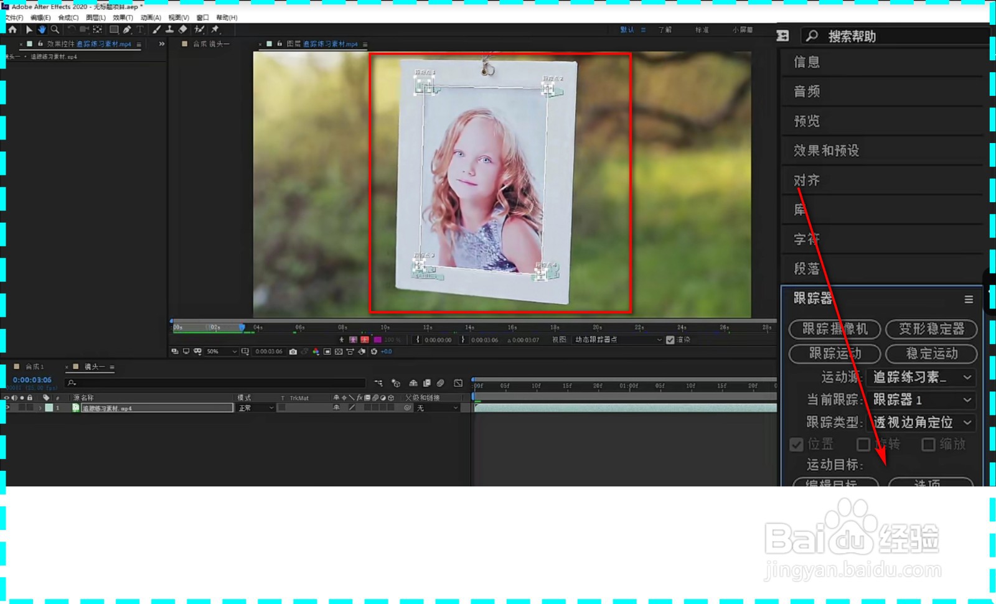Screen dimensions: 996x604
Task: Open the 合成(C) menu
Action: [x=68, y=17]
